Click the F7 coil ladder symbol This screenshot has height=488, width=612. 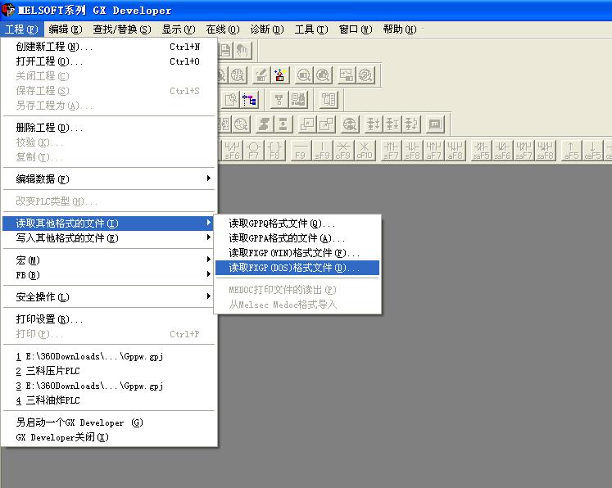coord(253,150)
